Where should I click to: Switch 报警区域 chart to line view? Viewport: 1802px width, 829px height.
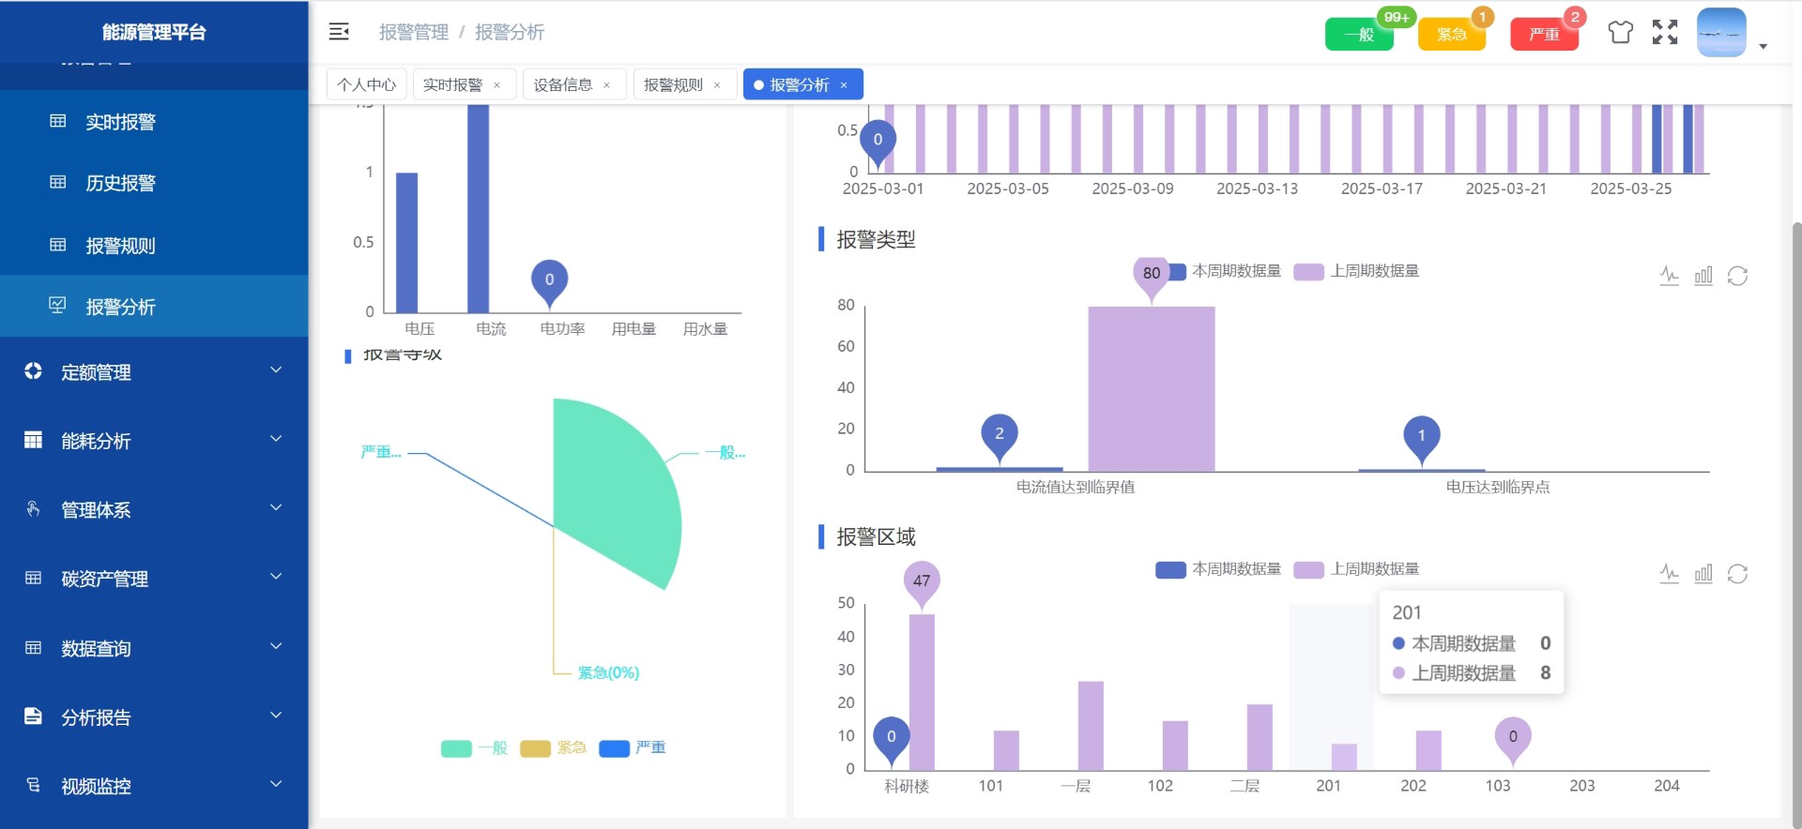[x=1669, y=573]
